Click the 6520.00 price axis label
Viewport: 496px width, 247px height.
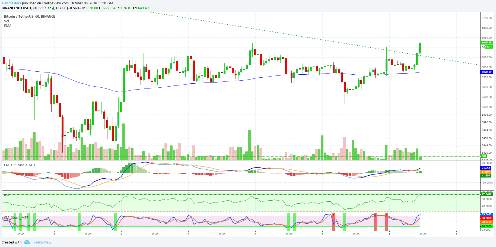487,107
